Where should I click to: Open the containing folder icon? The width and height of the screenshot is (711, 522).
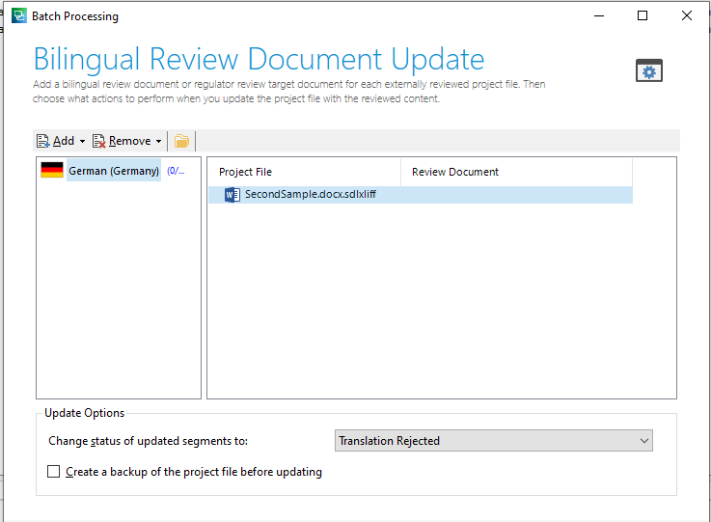181,141
